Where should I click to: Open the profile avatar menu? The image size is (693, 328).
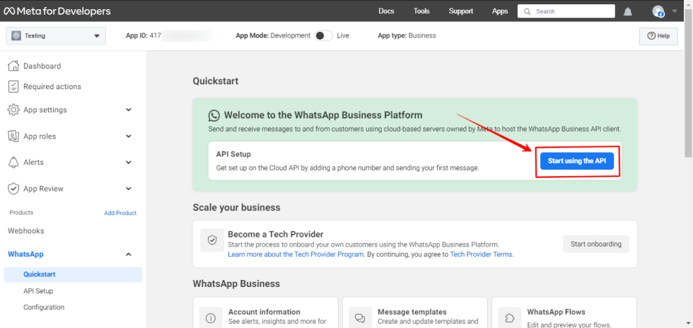pyautogui.click(x=658, y=11)
